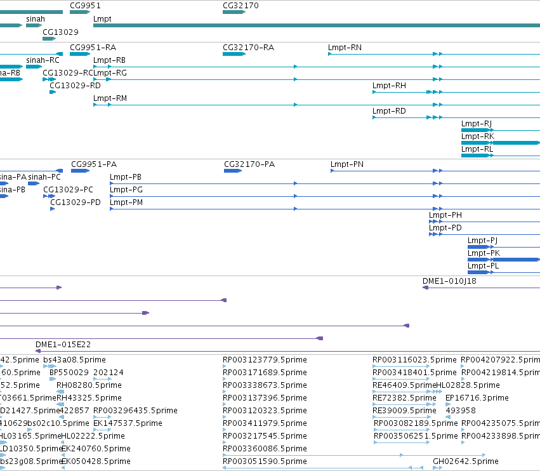
Task: Click EST RP003116023.5prime
Action: point(401,366)
